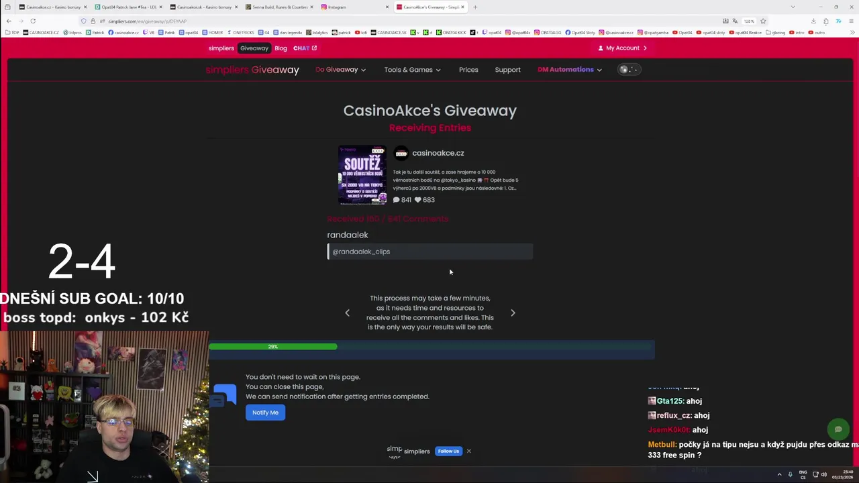
Task: Open the @opatgamba Instagram bookmark
Action: [653, 32]
